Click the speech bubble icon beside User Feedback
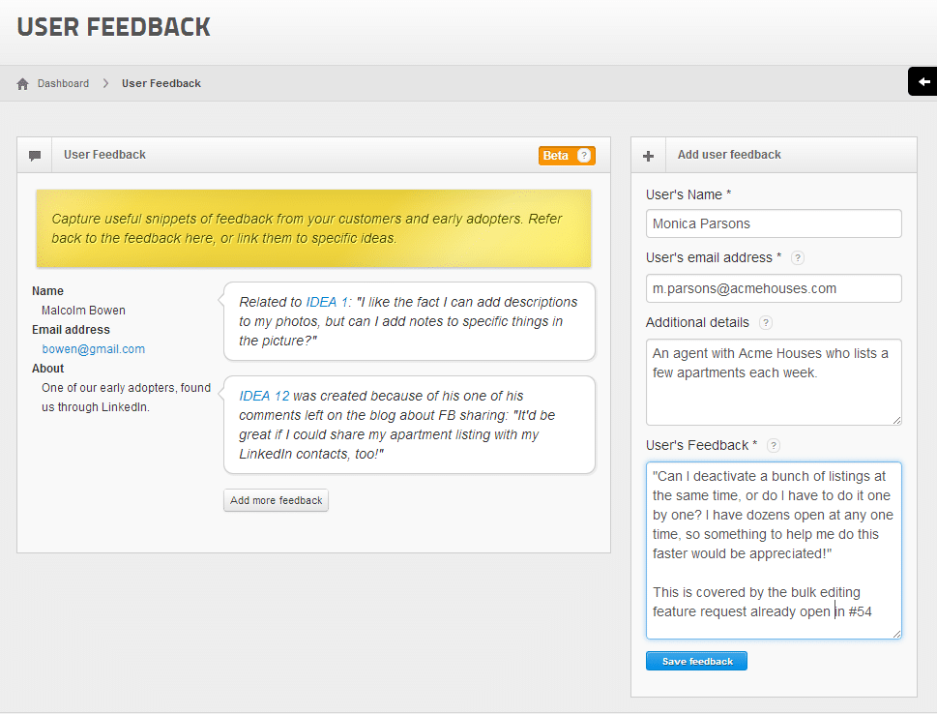Screen dimensions: 937x714 point(35,155)
